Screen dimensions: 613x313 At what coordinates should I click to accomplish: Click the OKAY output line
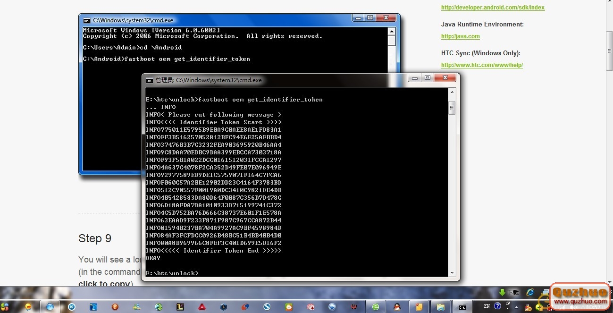pos(153,258)
